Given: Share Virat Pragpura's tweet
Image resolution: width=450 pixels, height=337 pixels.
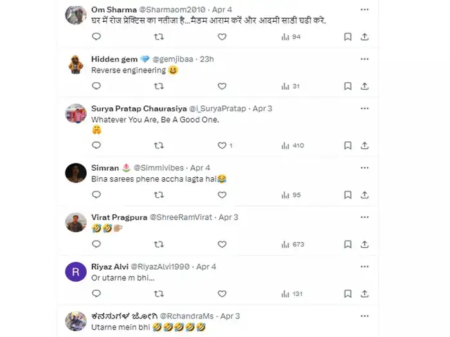Looking at the screenshot, I should tap(364, 244).
